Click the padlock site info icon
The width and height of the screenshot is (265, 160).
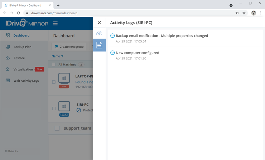pos(27,13)
